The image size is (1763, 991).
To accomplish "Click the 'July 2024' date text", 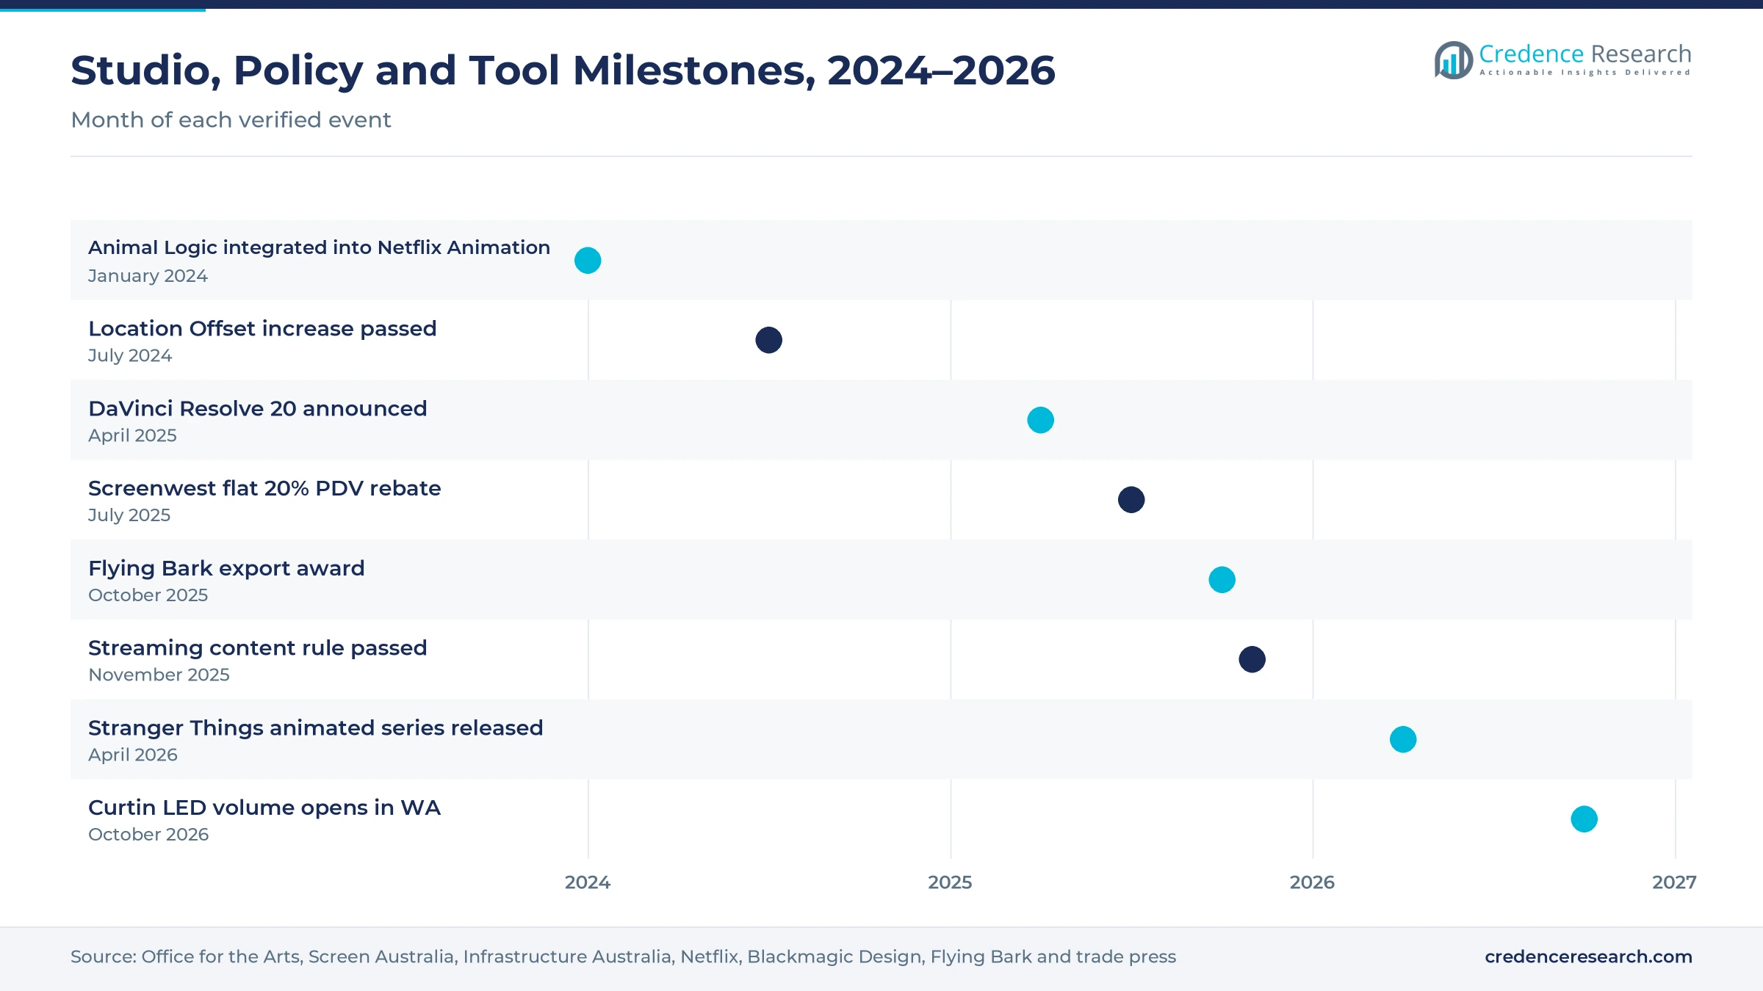I will coord(130,355).
